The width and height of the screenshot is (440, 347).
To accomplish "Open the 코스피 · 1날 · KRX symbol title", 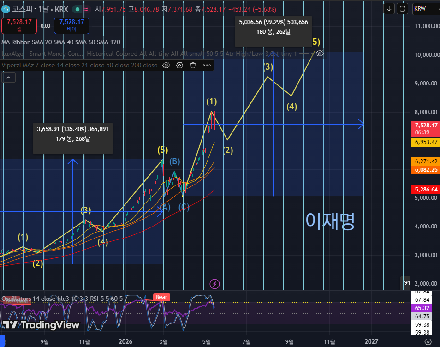I will click(40, 9).
